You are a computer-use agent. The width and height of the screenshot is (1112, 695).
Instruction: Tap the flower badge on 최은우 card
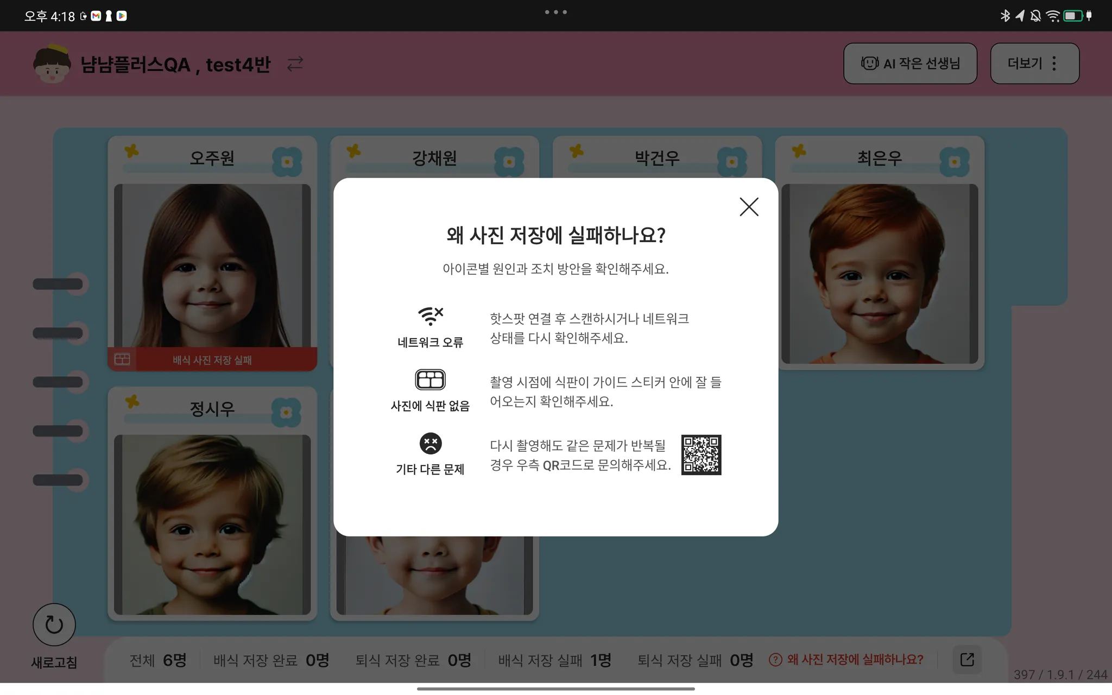point(954,161)
